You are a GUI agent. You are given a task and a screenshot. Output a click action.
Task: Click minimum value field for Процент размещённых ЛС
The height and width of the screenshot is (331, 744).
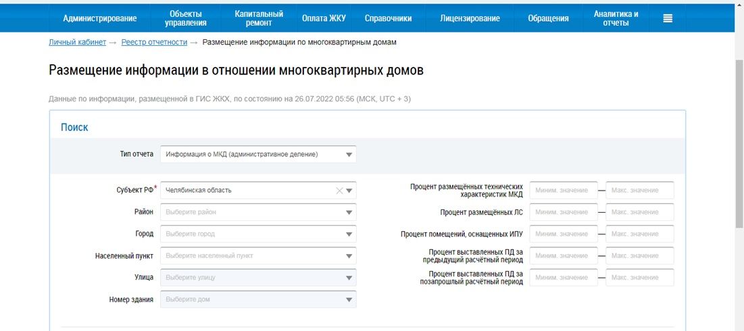pos(564,212)
